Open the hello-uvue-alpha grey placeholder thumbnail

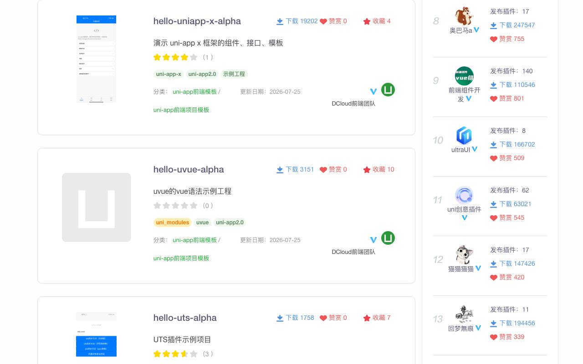click(x=96, y=207)
